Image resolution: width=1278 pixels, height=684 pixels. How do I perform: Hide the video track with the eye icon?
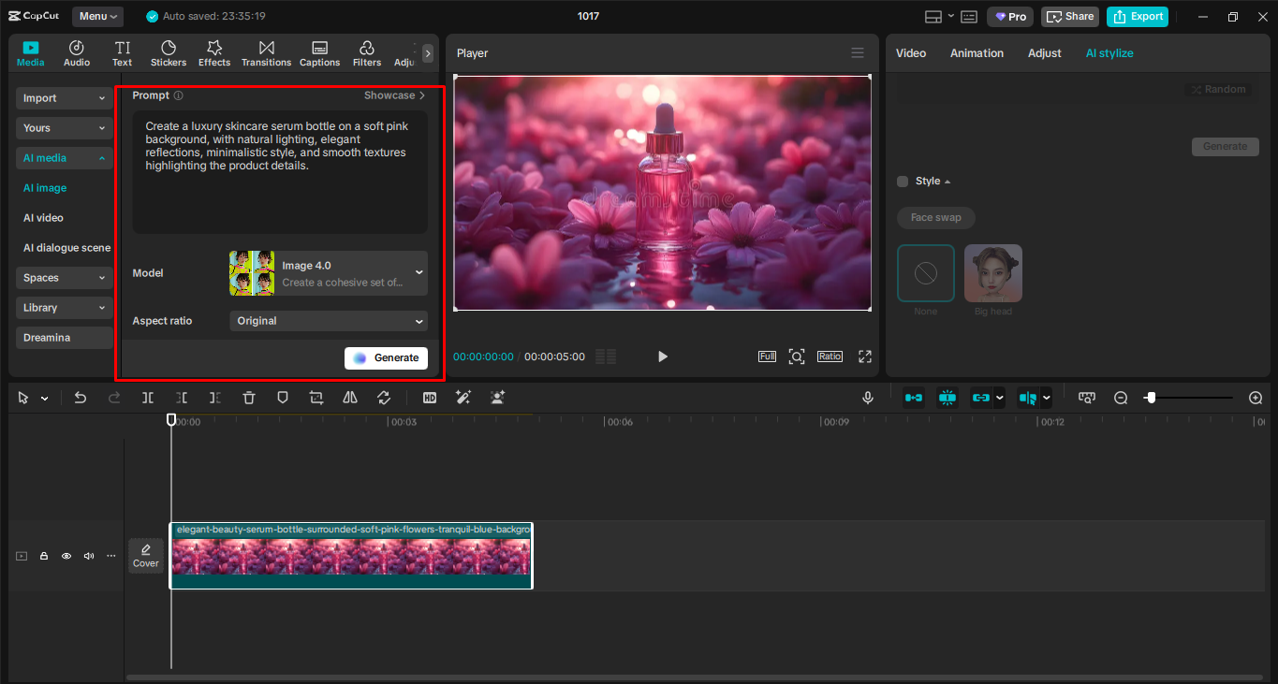[x=66, y=555]
